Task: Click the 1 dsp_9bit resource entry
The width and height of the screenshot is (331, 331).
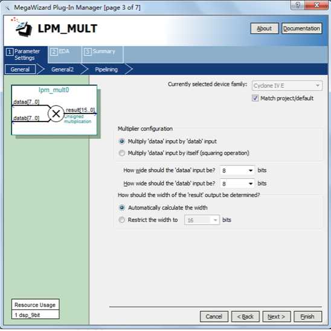Action: coord(35,315)
